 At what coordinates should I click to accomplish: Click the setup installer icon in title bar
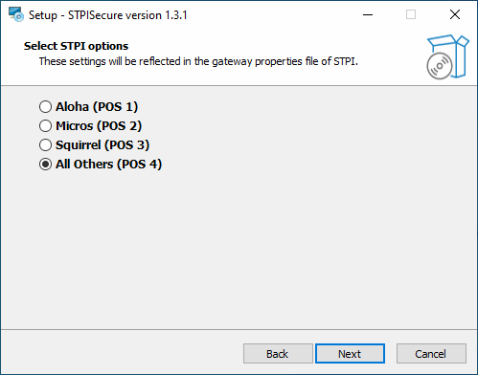point(16,14)
